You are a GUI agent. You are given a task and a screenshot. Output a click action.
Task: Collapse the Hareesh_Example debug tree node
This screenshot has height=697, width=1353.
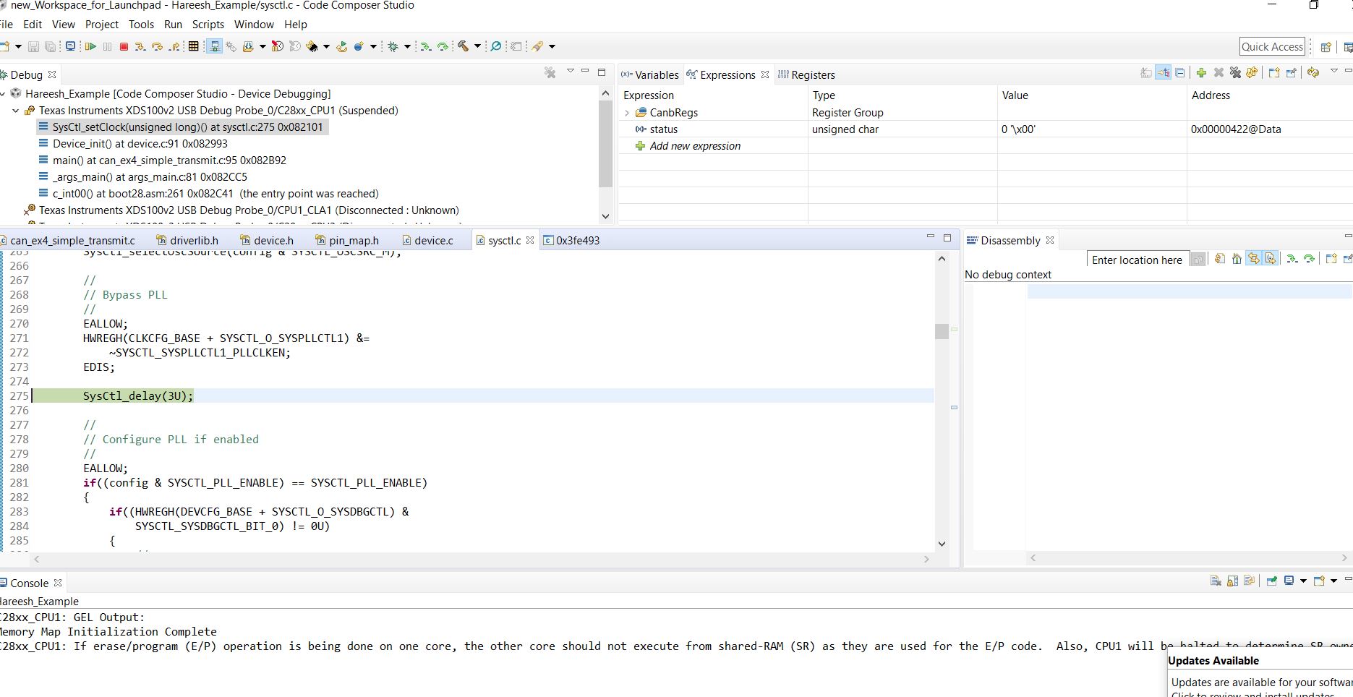pos(3,94)
